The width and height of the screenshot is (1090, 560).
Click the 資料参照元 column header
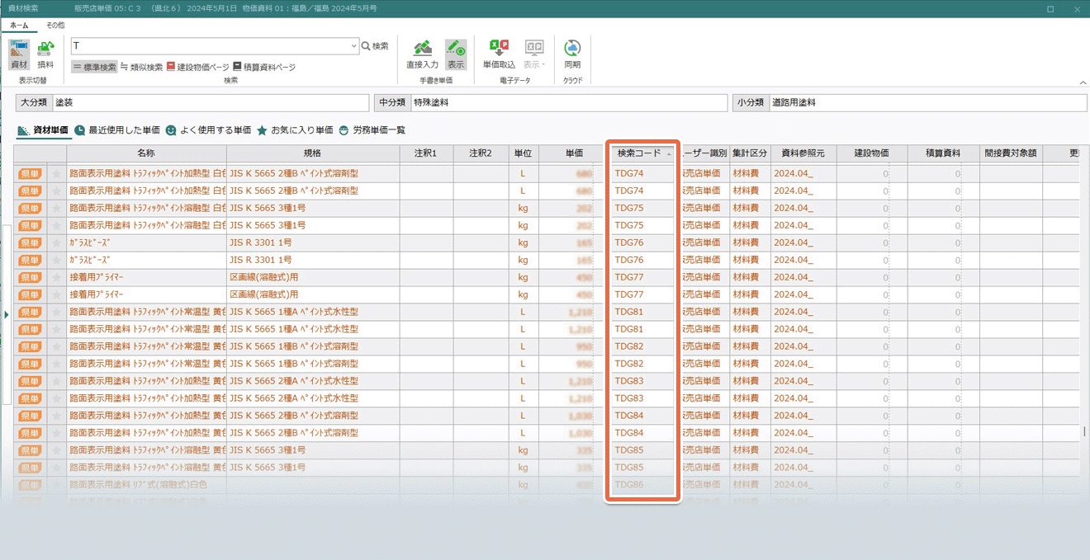(x=803, y=153)
